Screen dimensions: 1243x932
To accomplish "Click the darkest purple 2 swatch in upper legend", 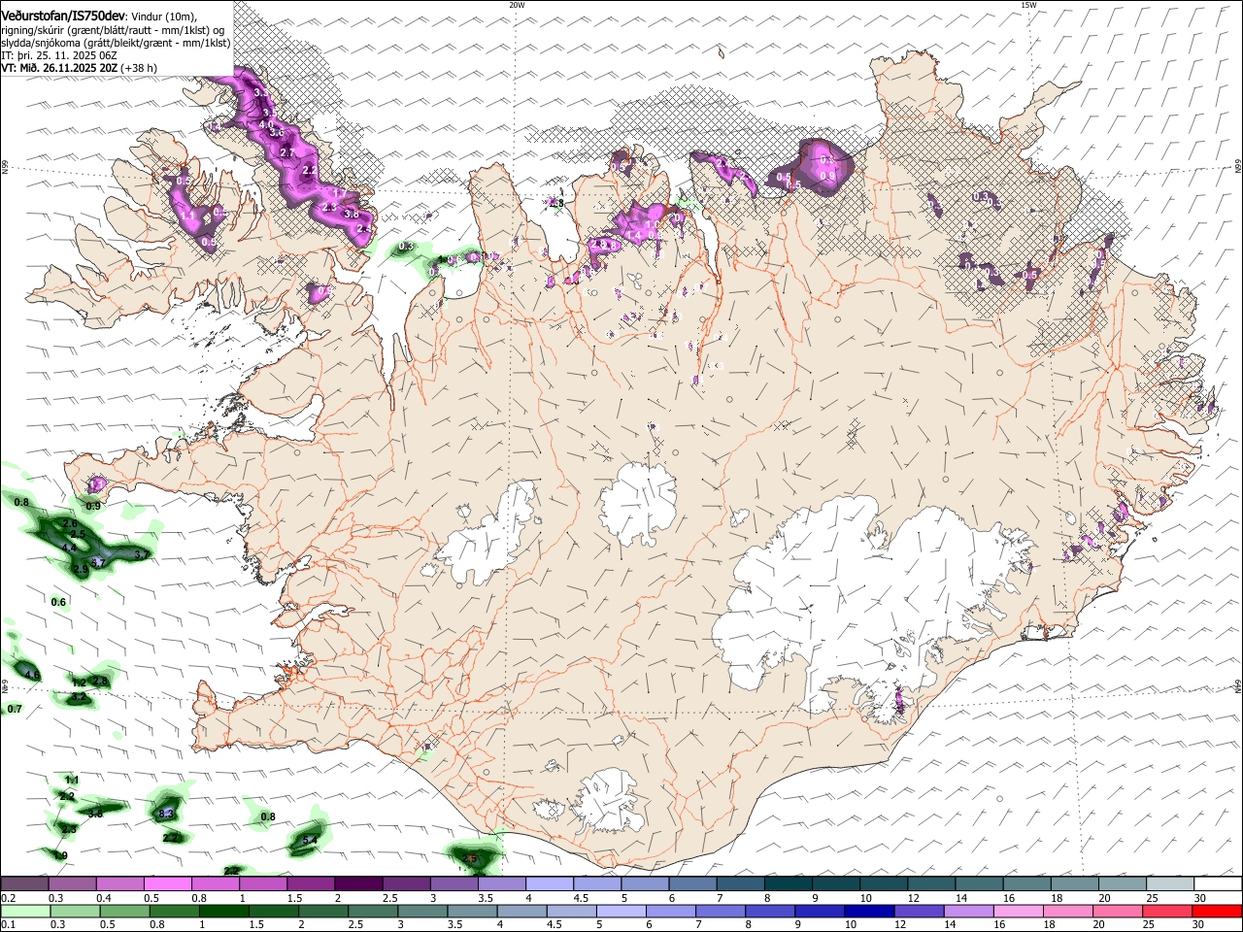I will (358, 884).
